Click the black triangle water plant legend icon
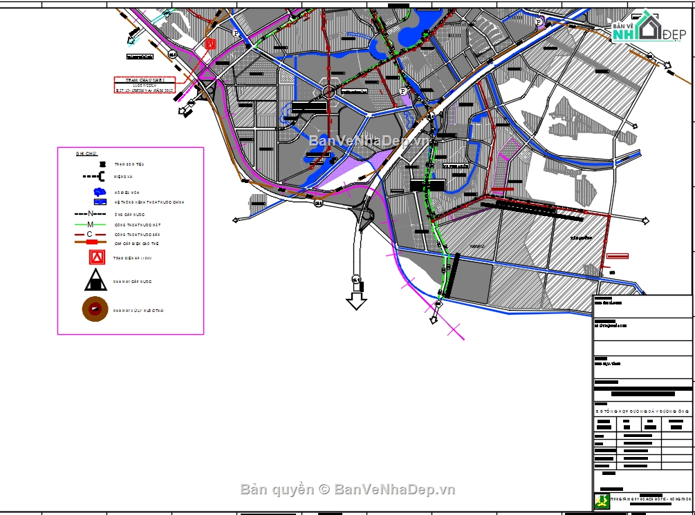Viewport: 695px width, 515px height. coord(95,280)
